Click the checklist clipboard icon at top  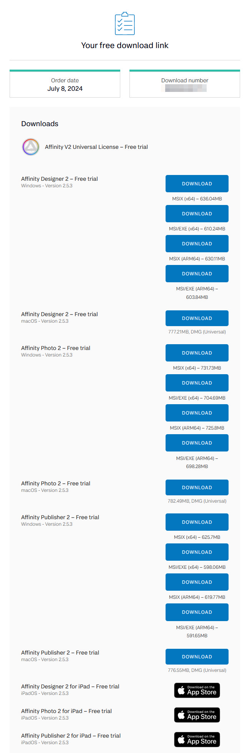coord(125,23)
